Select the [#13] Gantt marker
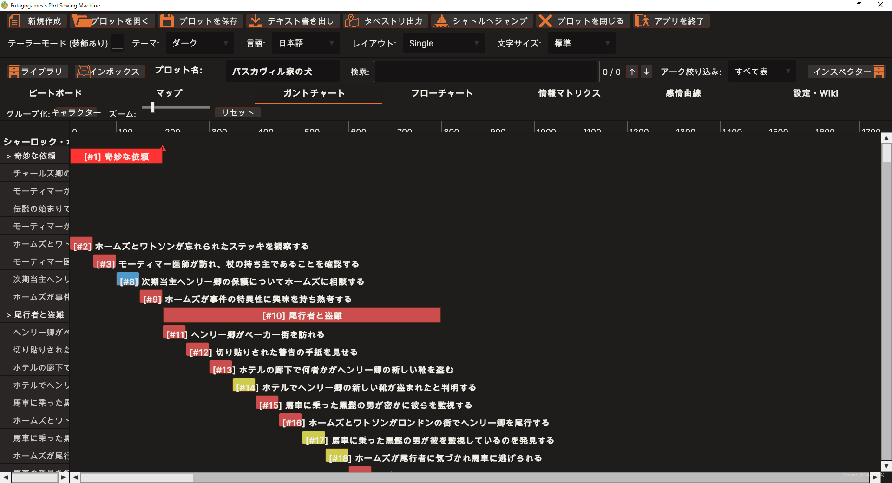 pos(221,368)
